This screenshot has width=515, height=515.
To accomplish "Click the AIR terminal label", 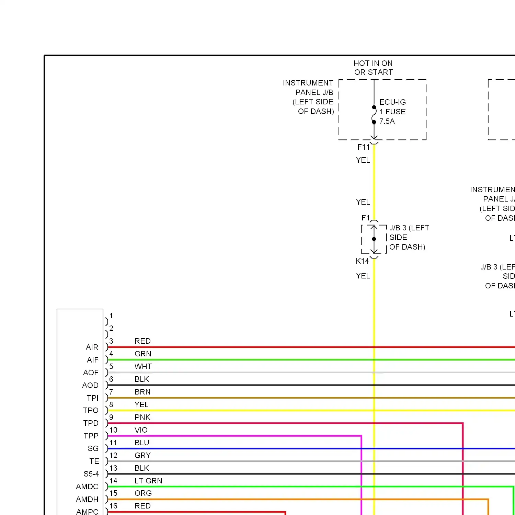I will click(92, 347).
